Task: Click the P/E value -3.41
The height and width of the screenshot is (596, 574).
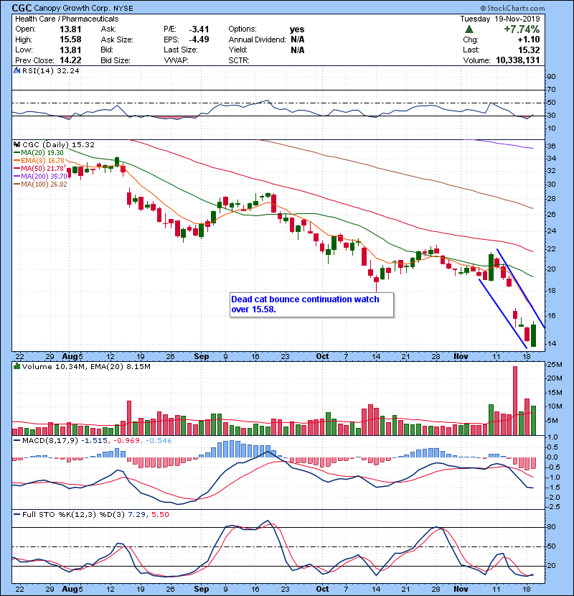Action: coord(199,29)
